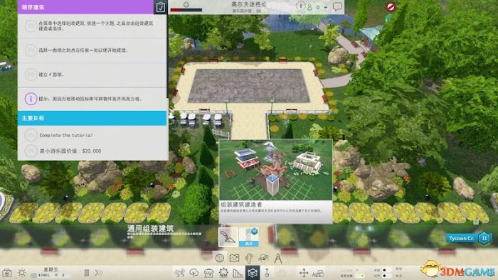Click the '星期五' day label
The image size is (498, 280).
(x=51, y=269)
